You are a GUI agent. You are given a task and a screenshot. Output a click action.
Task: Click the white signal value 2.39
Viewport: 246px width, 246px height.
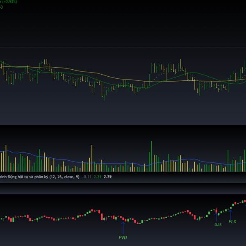pos(107,177)
